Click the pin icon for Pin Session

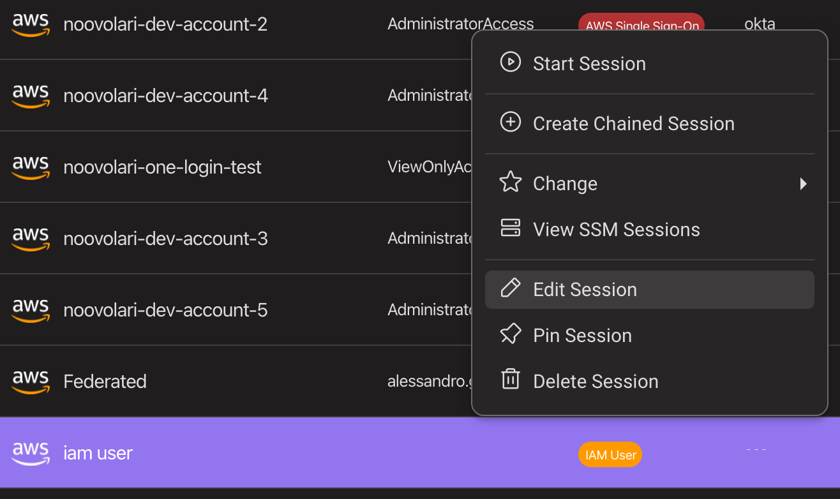(510, 334)
